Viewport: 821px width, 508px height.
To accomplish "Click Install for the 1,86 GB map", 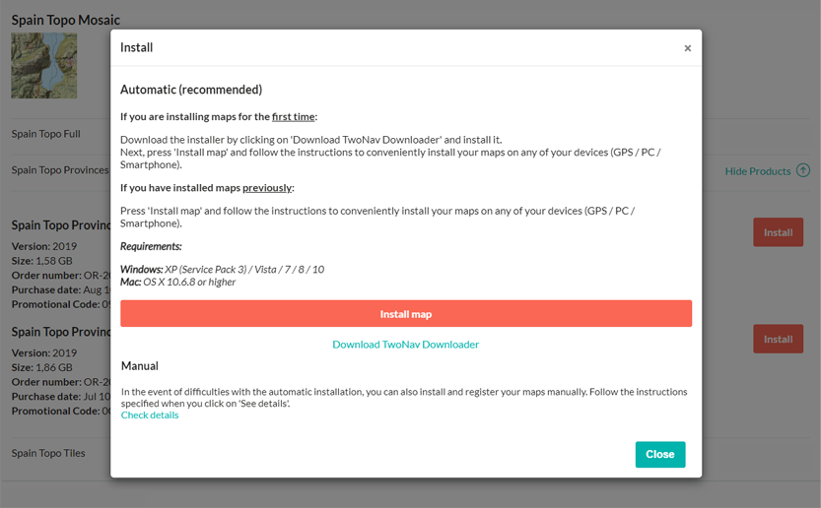I will coord(778,339).
